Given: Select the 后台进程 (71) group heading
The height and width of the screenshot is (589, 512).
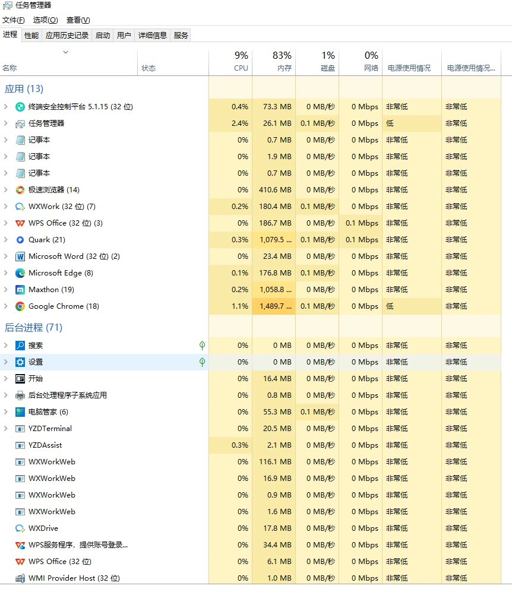Looking at the screenshot, I should pyautogui.click(x=33, y=328).
